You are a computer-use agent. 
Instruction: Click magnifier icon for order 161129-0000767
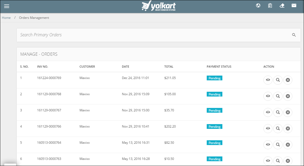point(278,112)
